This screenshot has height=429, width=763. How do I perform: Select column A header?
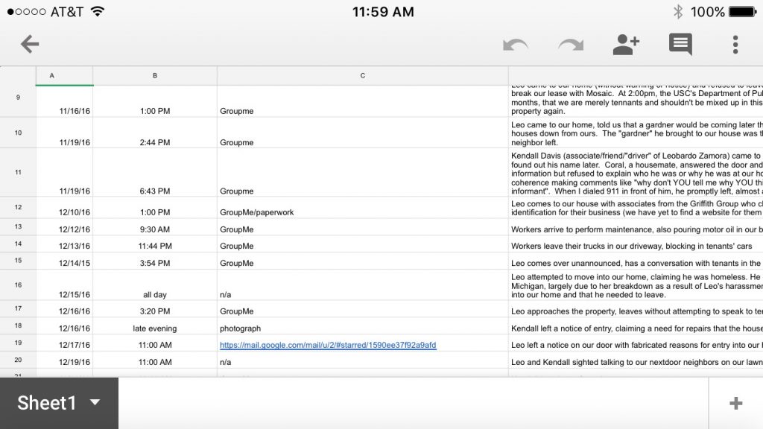coord(64,76)
